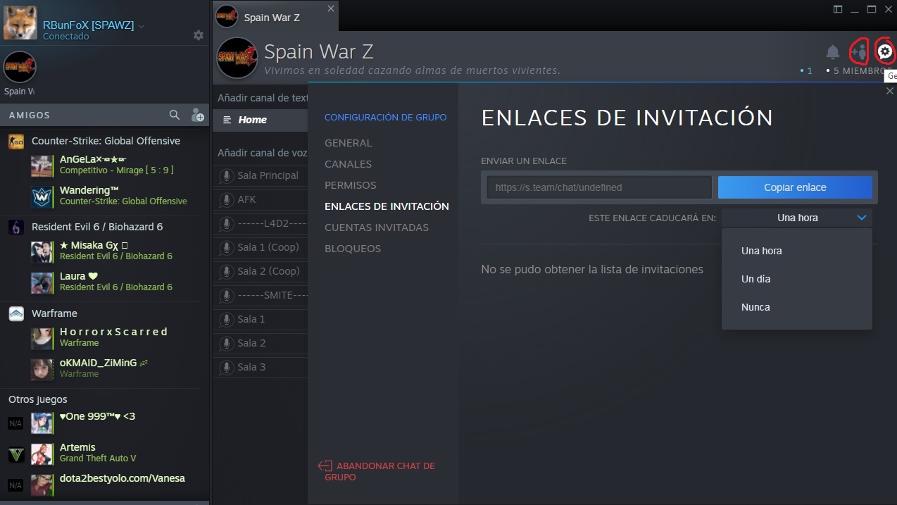Viewport: 897px width, 505px height.
Task: Toggle the group notifications bell icon
Action: (833, 51)
